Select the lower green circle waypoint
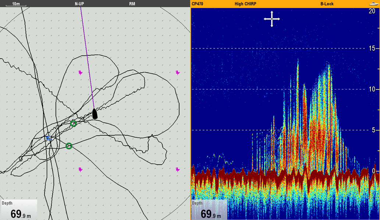The width and height of the screenshot is (380, 220). pyautogui.click(x=69, y=146)
